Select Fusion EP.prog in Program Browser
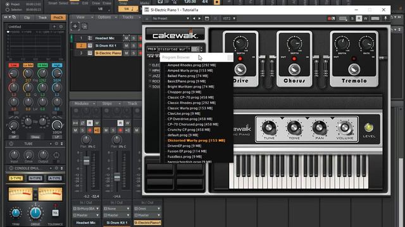405x227 pixels. [x=187, y=151]
